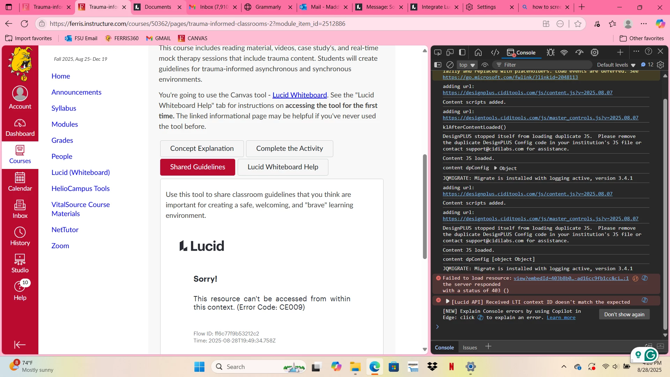Switch to the Issues drawer tab

(470, 347)
